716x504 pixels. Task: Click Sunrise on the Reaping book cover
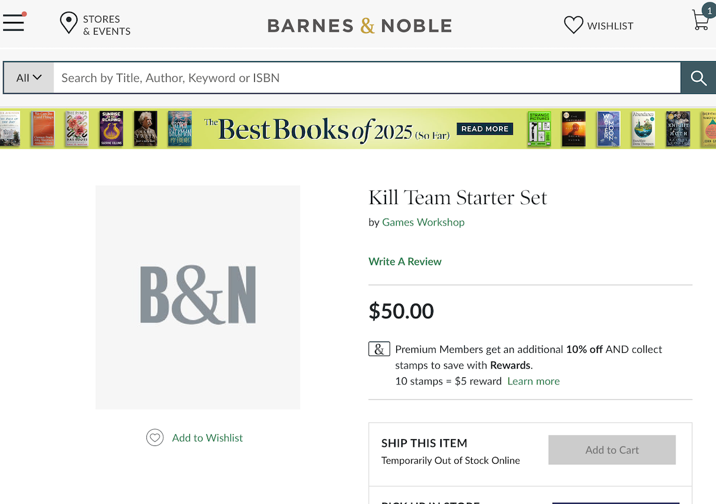[111, 129]
